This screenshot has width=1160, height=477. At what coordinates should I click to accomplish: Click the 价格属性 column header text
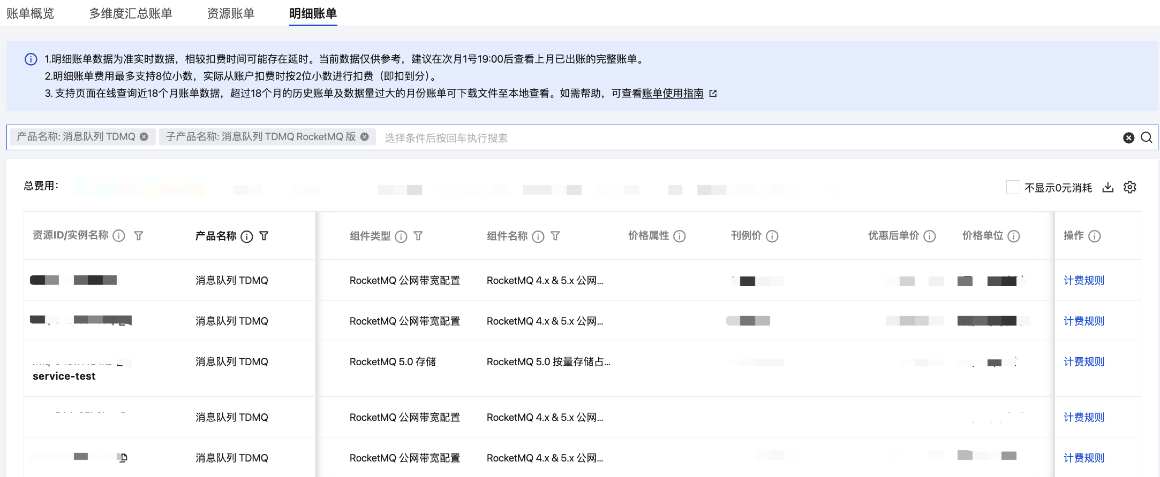tap(649, 236)
